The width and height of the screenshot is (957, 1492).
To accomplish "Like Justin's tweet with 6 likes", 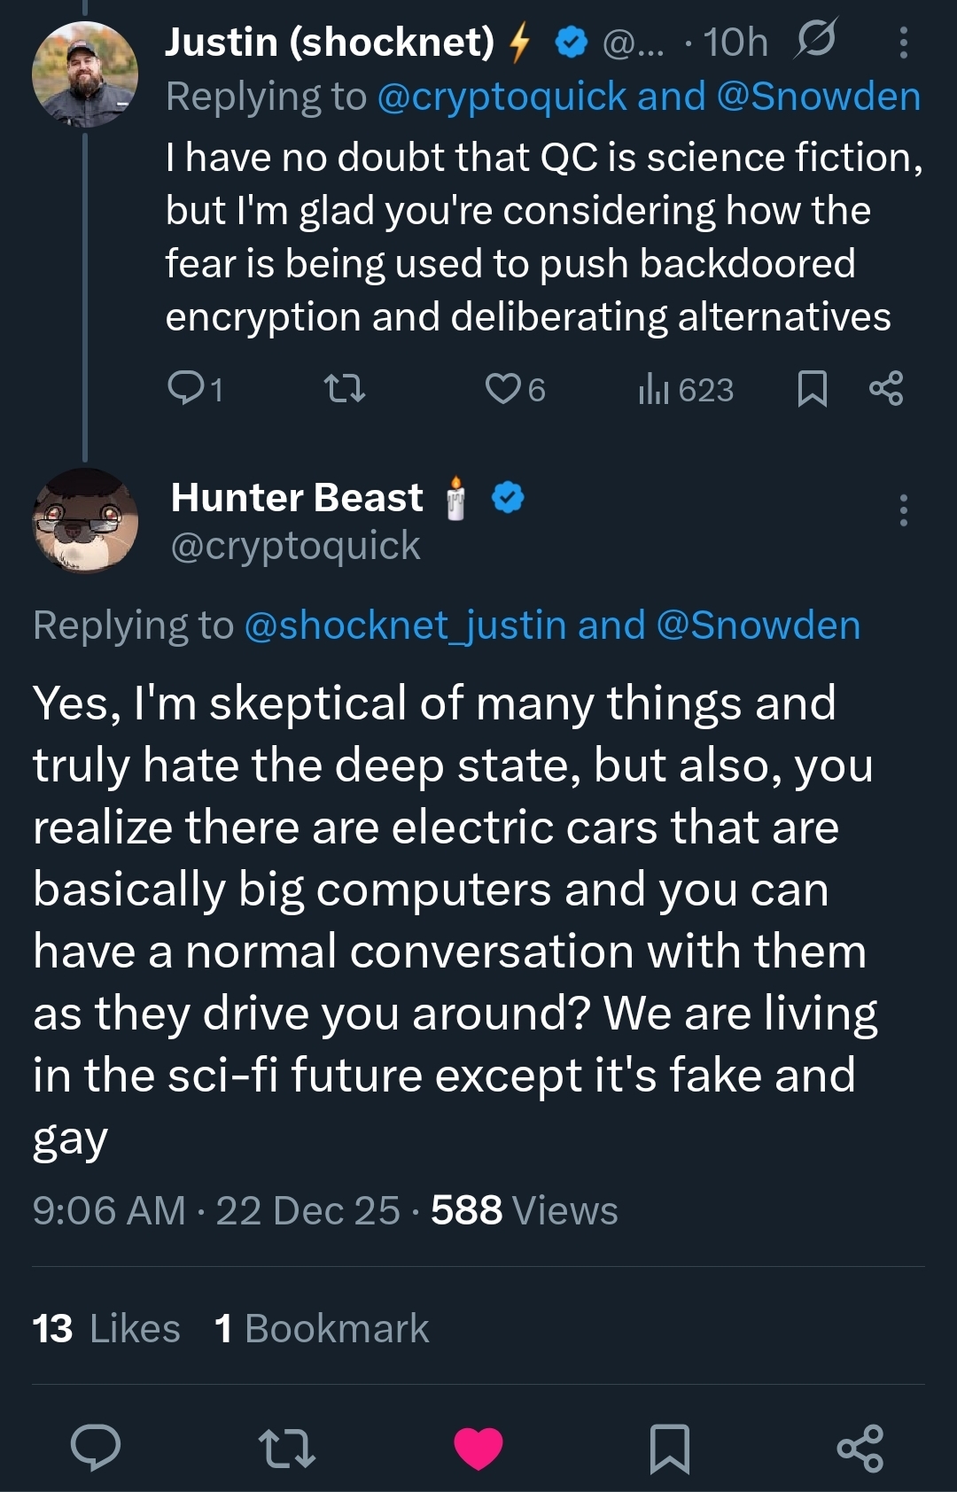I will (504, 389).
